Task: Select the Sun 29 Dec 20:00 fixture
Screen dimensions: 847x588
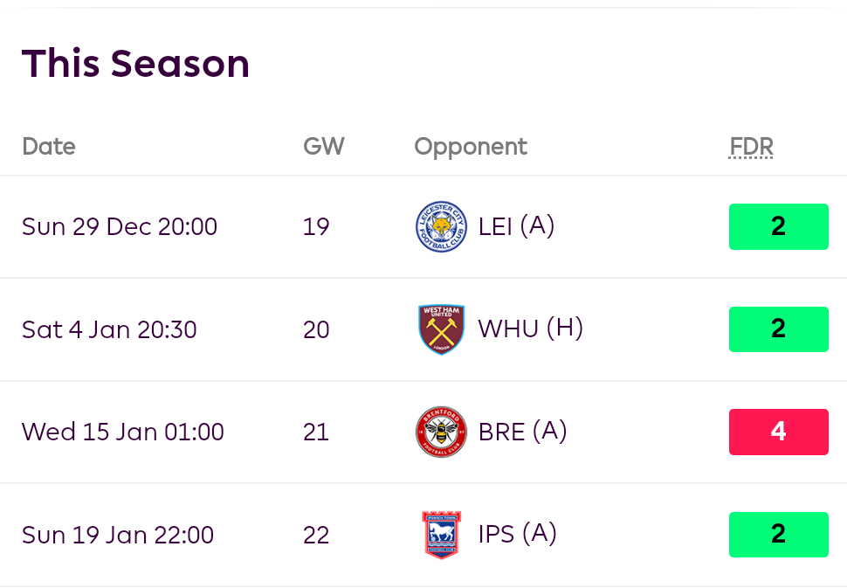Action: point(120,227)
